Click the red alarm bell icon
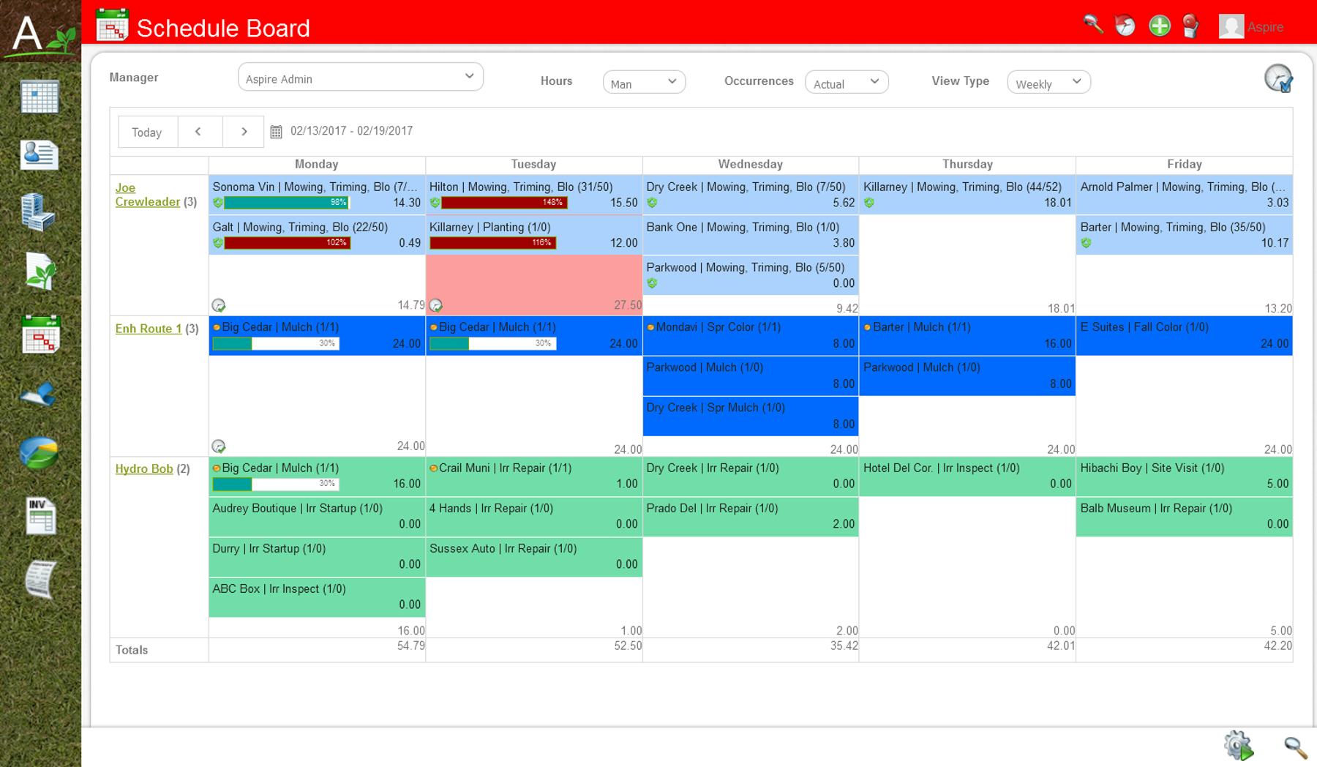1317x767 pixels. coord(1191,26)
